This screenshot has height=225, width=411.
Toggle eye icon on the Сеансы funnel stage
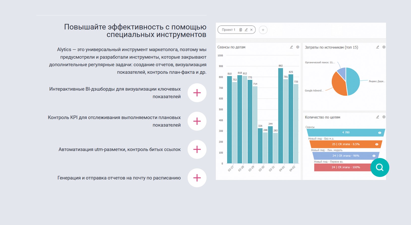pyautogui.click(x=379, y=133)
